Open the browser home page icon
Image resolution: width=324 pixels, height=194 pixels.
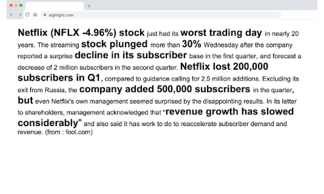35,15
